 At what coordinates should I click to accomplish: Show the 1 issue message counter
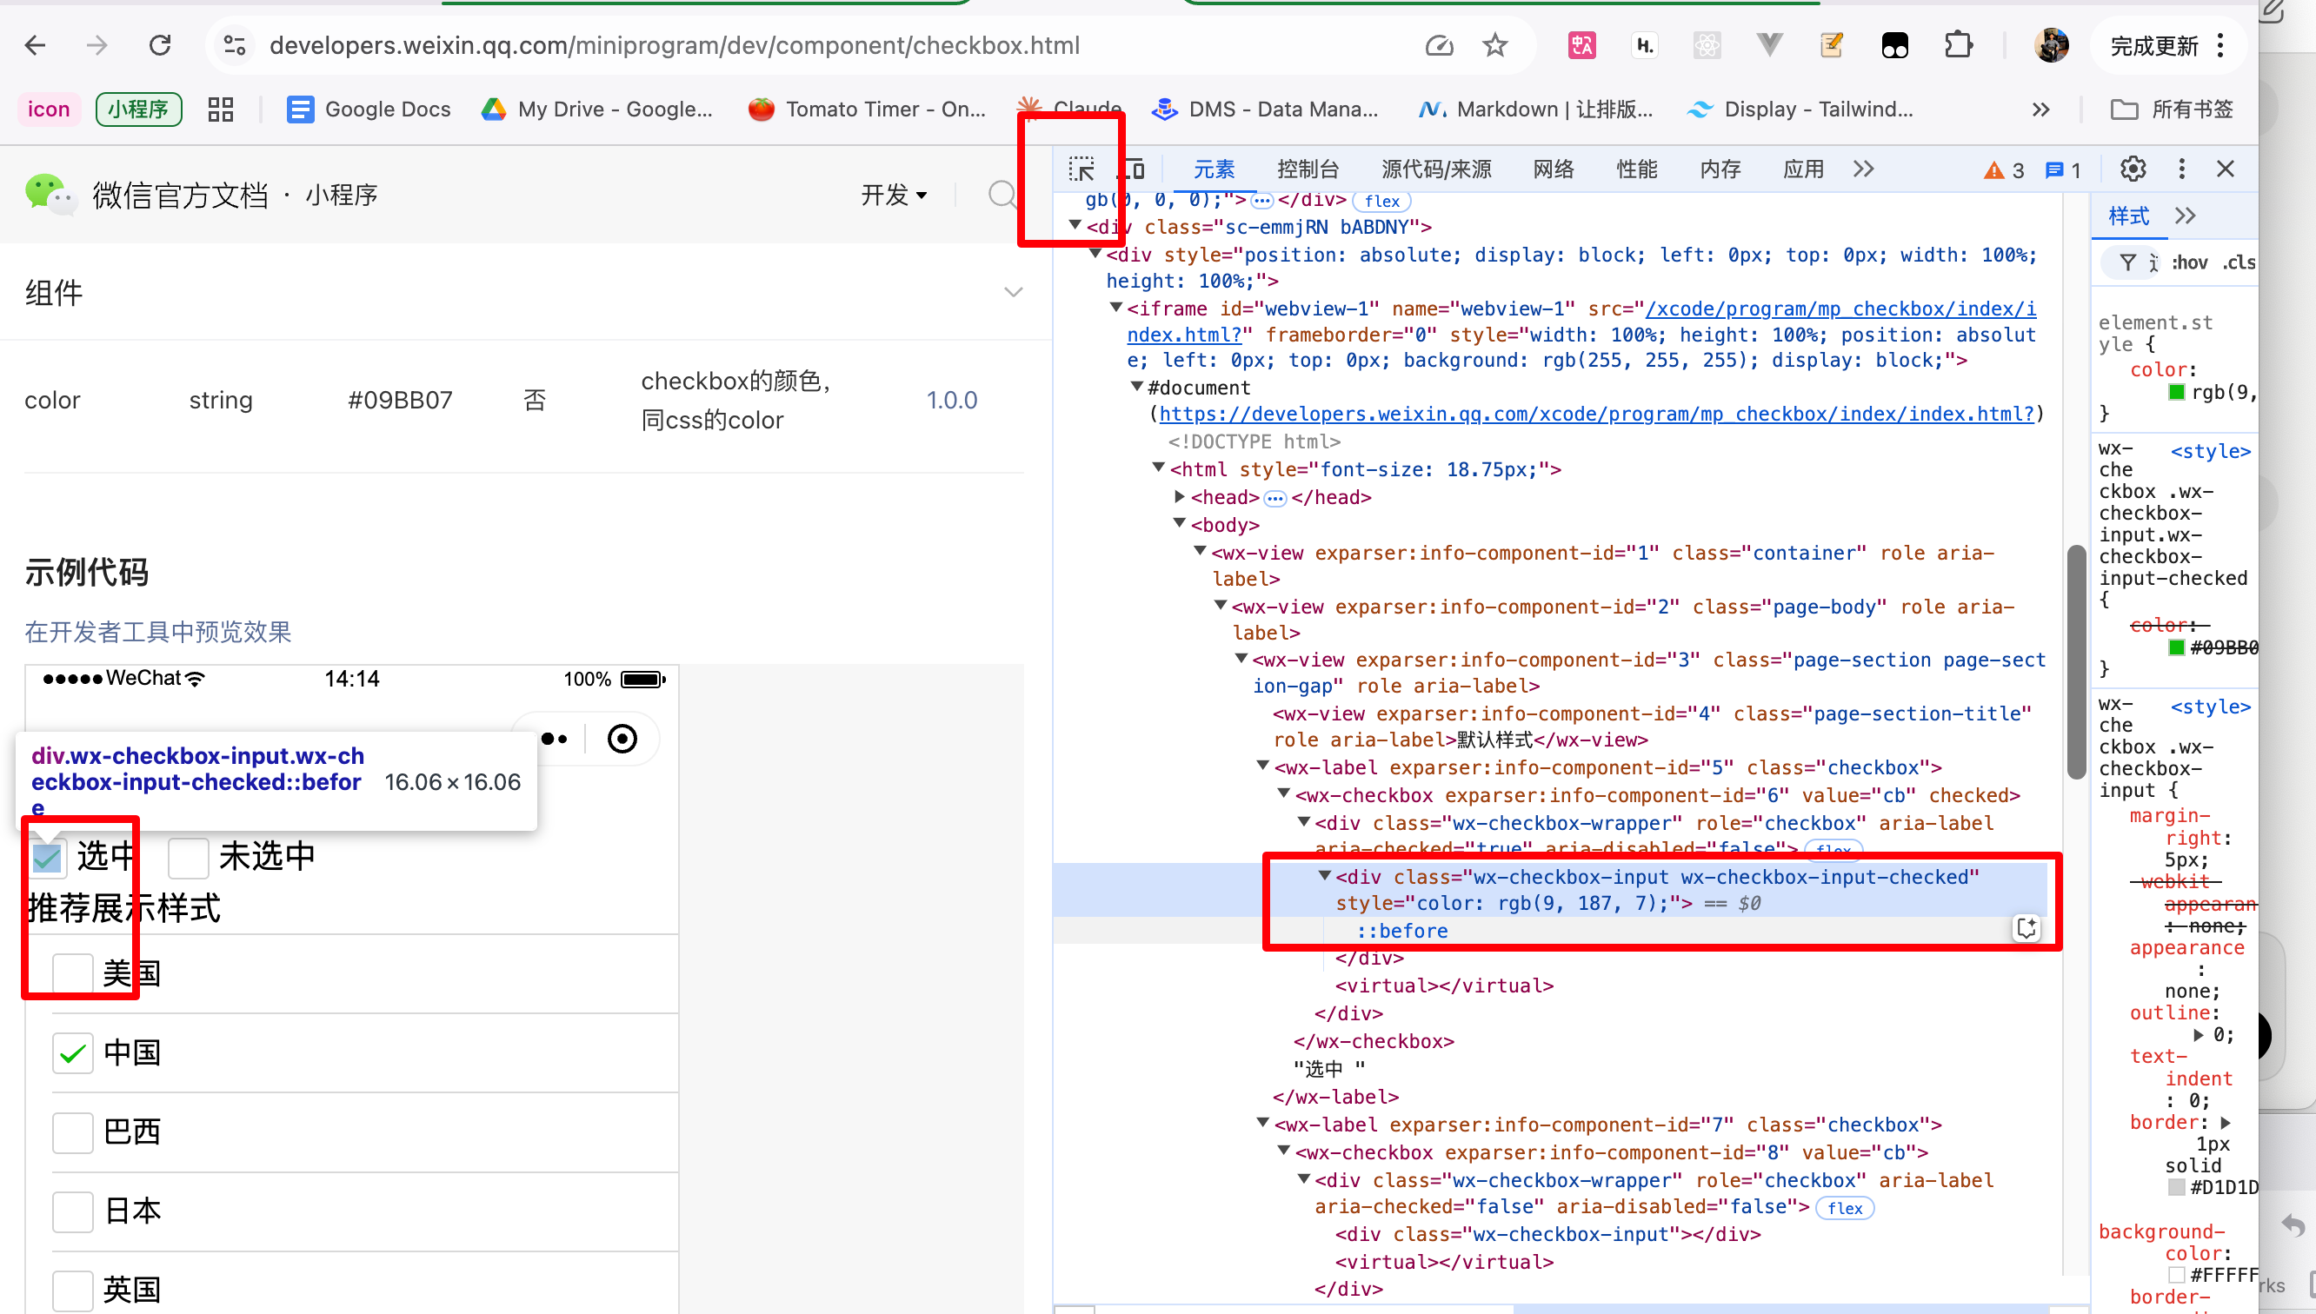[2062, 169]
